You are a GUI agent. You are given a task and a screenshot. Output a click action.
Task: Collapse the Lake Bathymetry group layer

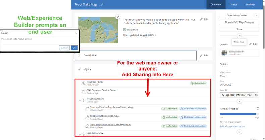(x=80, y=135)
